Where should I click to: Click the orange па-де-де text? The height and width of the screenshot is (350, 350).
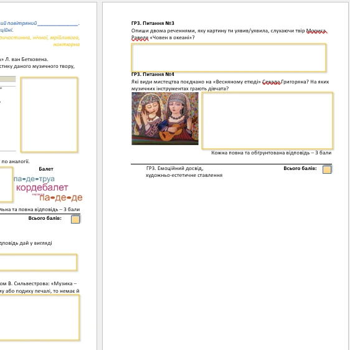[61, 197]
